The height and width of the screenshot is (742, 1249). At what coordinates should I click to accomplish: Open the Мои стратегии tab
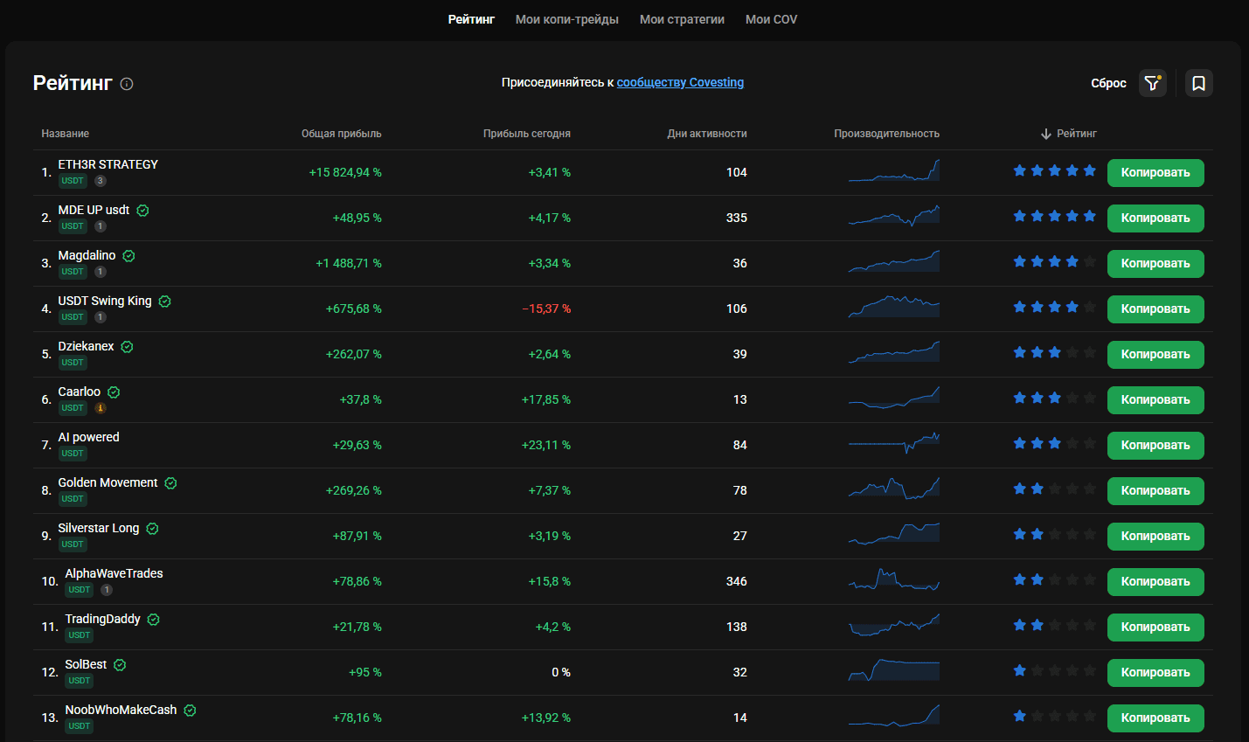coord(682,19)
